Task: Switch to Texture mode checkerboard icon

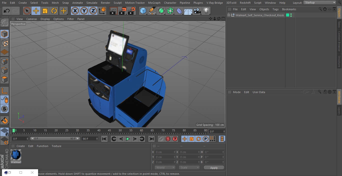Action: 5,43
